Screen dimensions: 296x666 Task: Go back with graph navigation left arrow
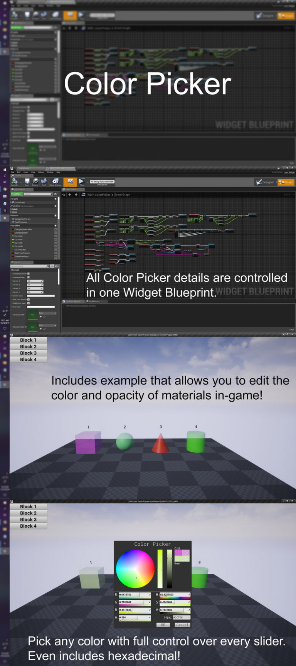pyautogui.click(x=69, y=195)
